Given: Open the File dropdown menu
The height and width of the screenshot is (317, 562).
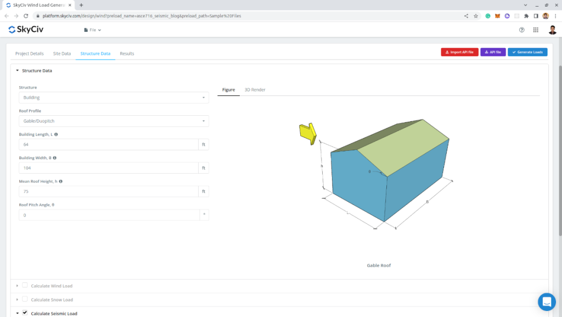Looking at the screenshot, I should [x=92, y=30].
